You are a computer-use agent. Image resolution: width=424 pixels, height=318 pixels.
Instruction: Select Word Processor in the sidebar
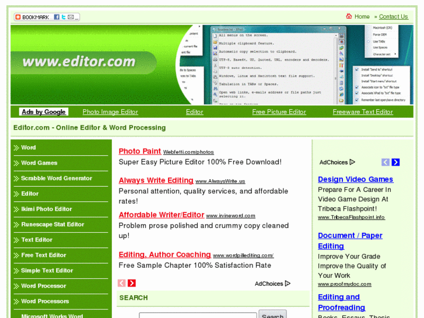44,286
